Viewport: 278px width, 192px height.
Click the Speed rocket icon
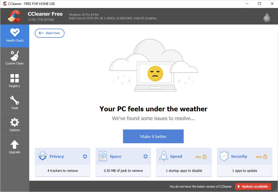click(164, 156)
